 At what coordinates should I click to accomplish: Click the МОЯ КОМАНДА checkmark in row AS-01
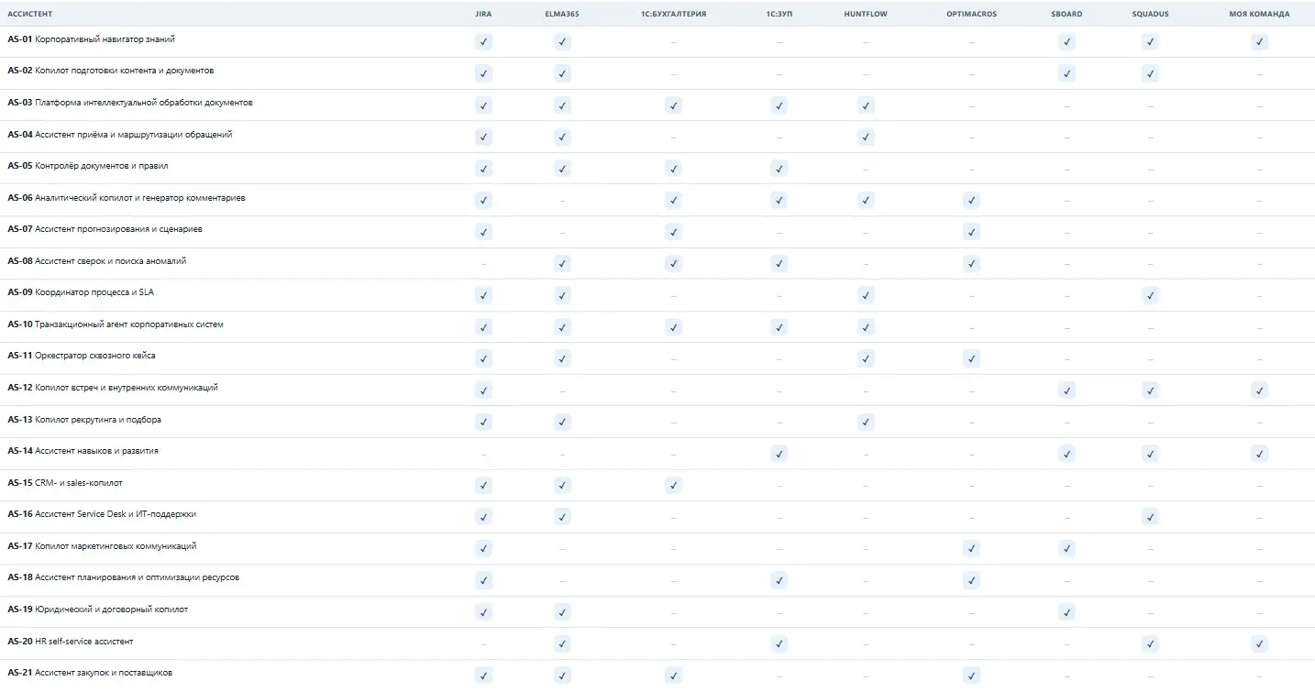coord(1259,42)
